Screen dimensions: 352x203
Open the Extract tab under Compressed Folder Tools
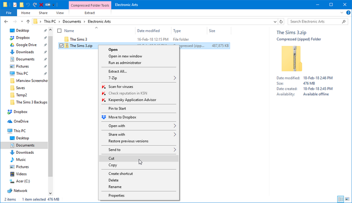click(90, 13)
